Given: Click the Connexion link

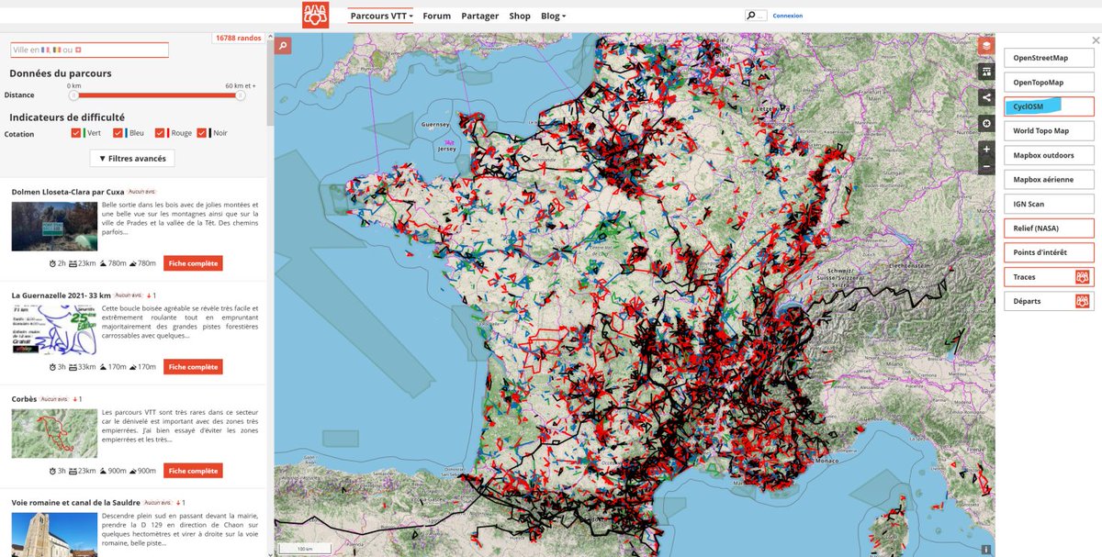Looking at the screenshot, I should (790, 15).
